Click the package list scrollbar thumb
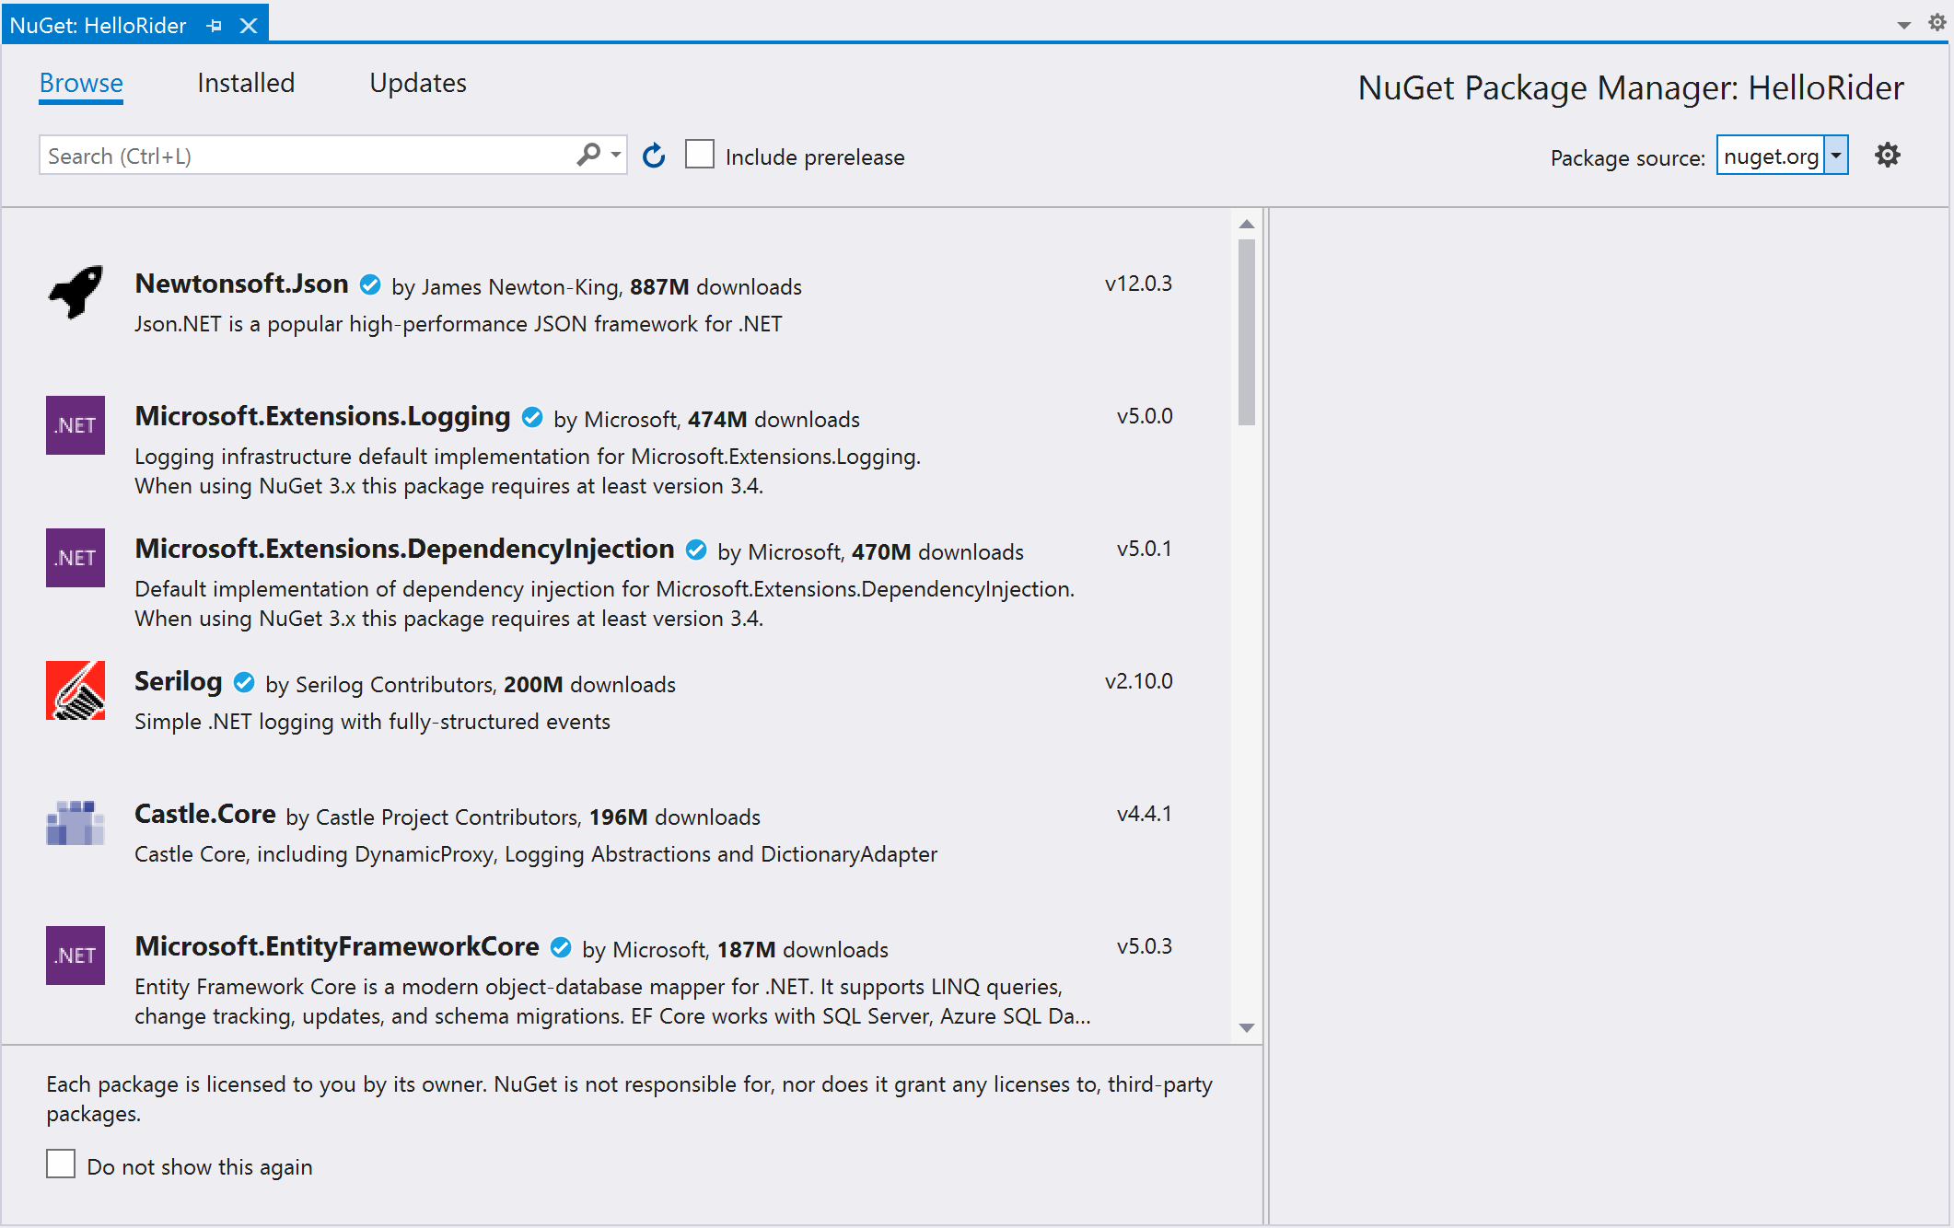 click(x=1247, y=331)
